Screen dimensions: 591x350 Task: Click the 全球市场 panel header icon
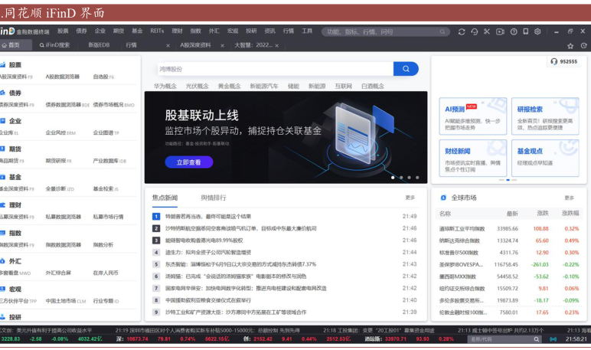(x=442, y=198)
